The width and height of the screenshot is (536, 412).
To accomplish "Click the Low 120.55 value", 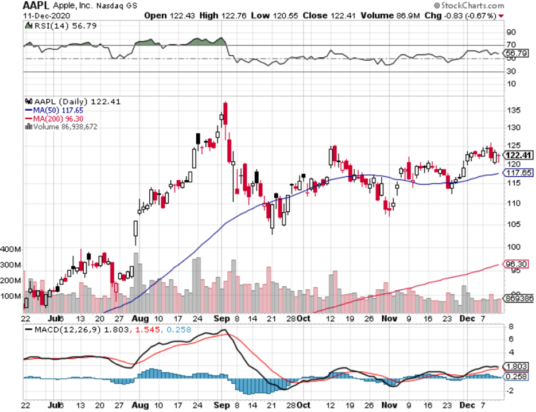I will pyautogui.click(x=274, y=15).
